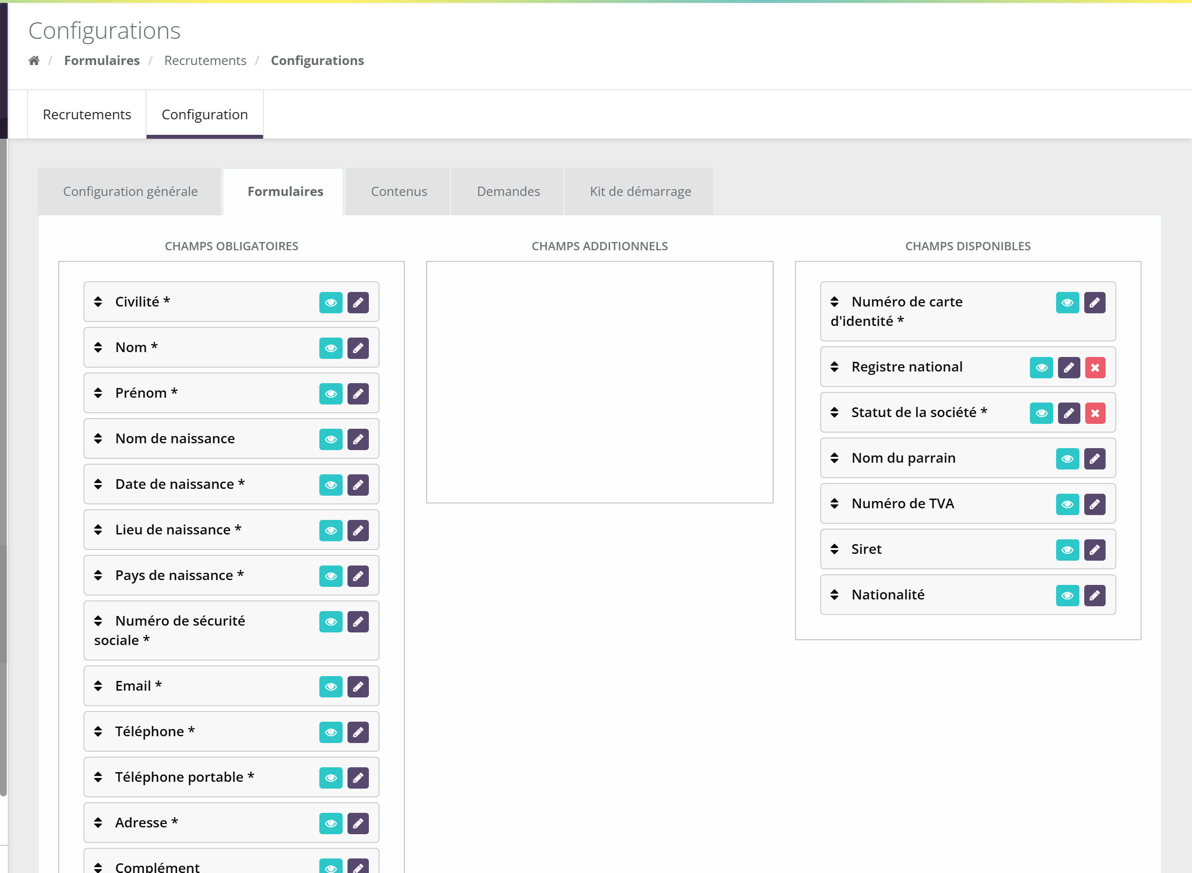Toggle visibility of the Nom field
1192x873 pixels.
tap(331, 348)
